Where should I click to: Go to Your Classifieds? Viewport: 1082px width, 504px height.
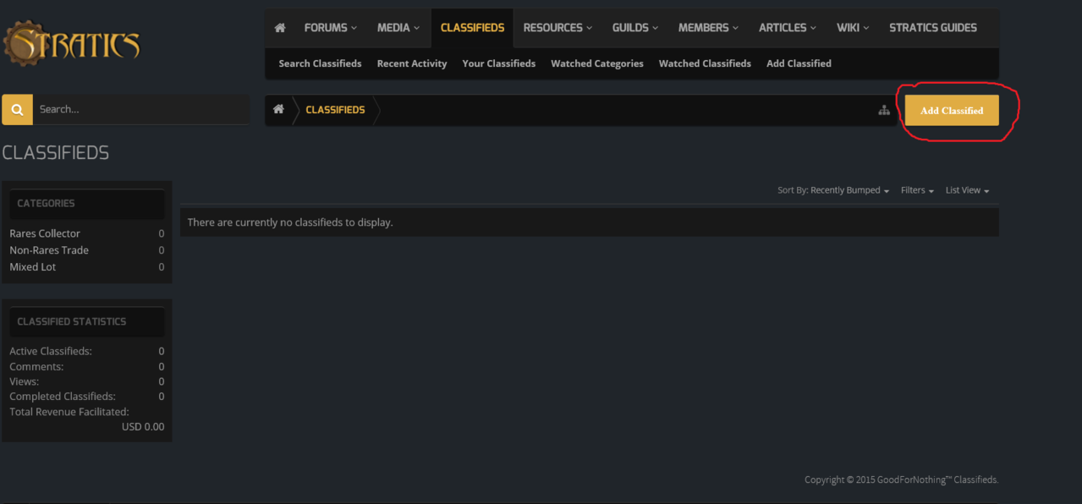pyautogui.click(x=499, y=63)
